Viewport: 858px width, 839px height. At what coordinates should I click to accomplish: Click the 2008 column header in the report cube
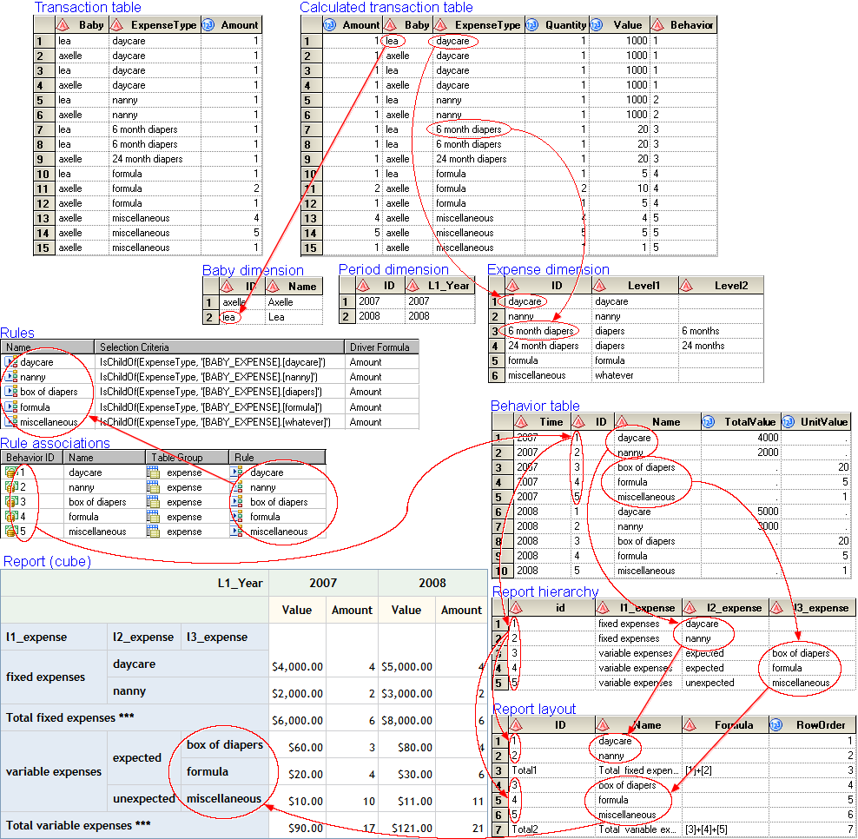click(432, 583)
